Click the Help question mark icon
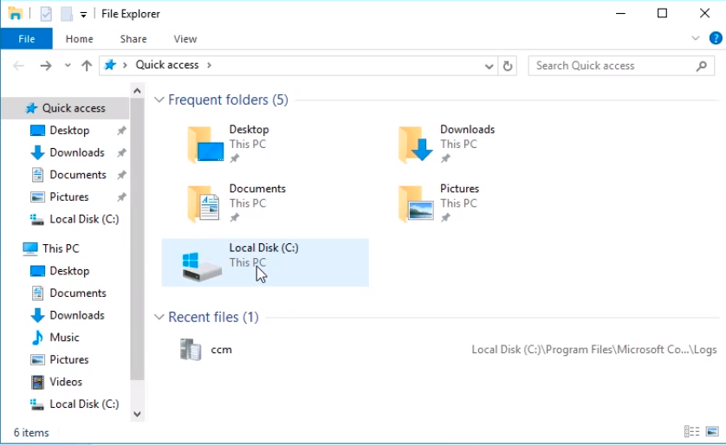 pos(716,38)
